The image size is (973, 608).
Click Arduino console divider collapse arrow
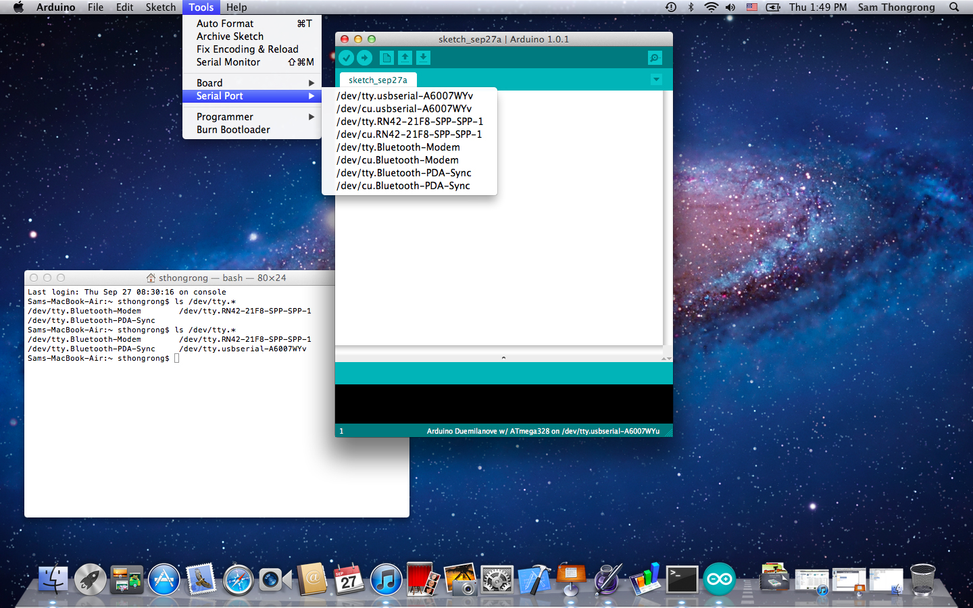click(503, 357)
